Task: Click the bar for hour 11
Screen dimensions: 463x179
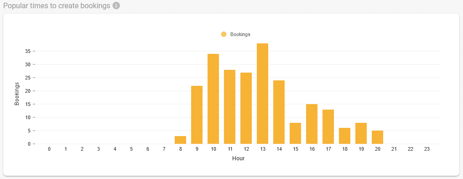Action: pyautogui.click(x=230, y=107)
